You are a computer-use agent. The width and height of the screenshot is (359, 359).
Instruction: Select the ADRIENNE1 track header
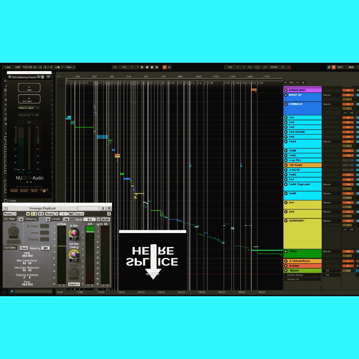(x=303, y=234)
